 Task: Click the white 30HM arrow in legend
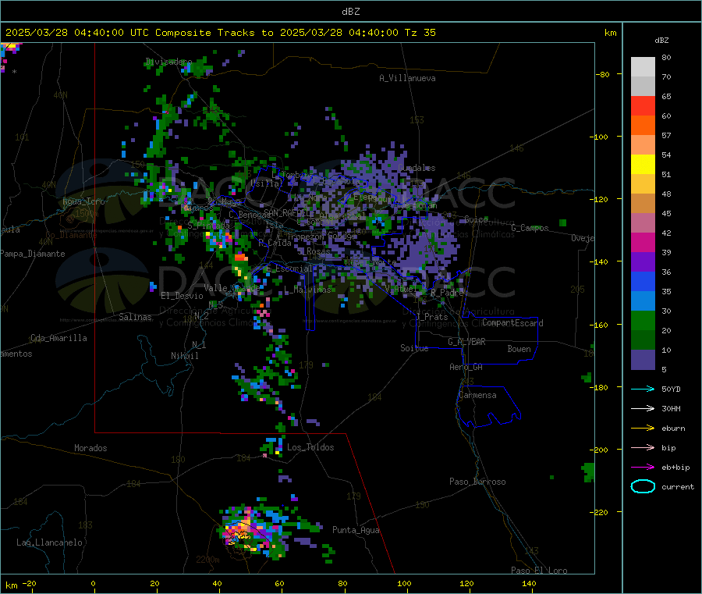(643, 408)
